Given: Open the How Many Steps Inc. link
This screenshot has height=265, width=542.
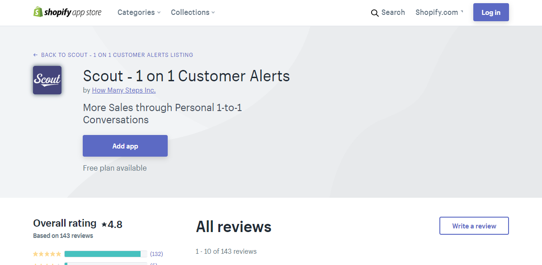Looking at the screenshot, I should pos(124,90).
